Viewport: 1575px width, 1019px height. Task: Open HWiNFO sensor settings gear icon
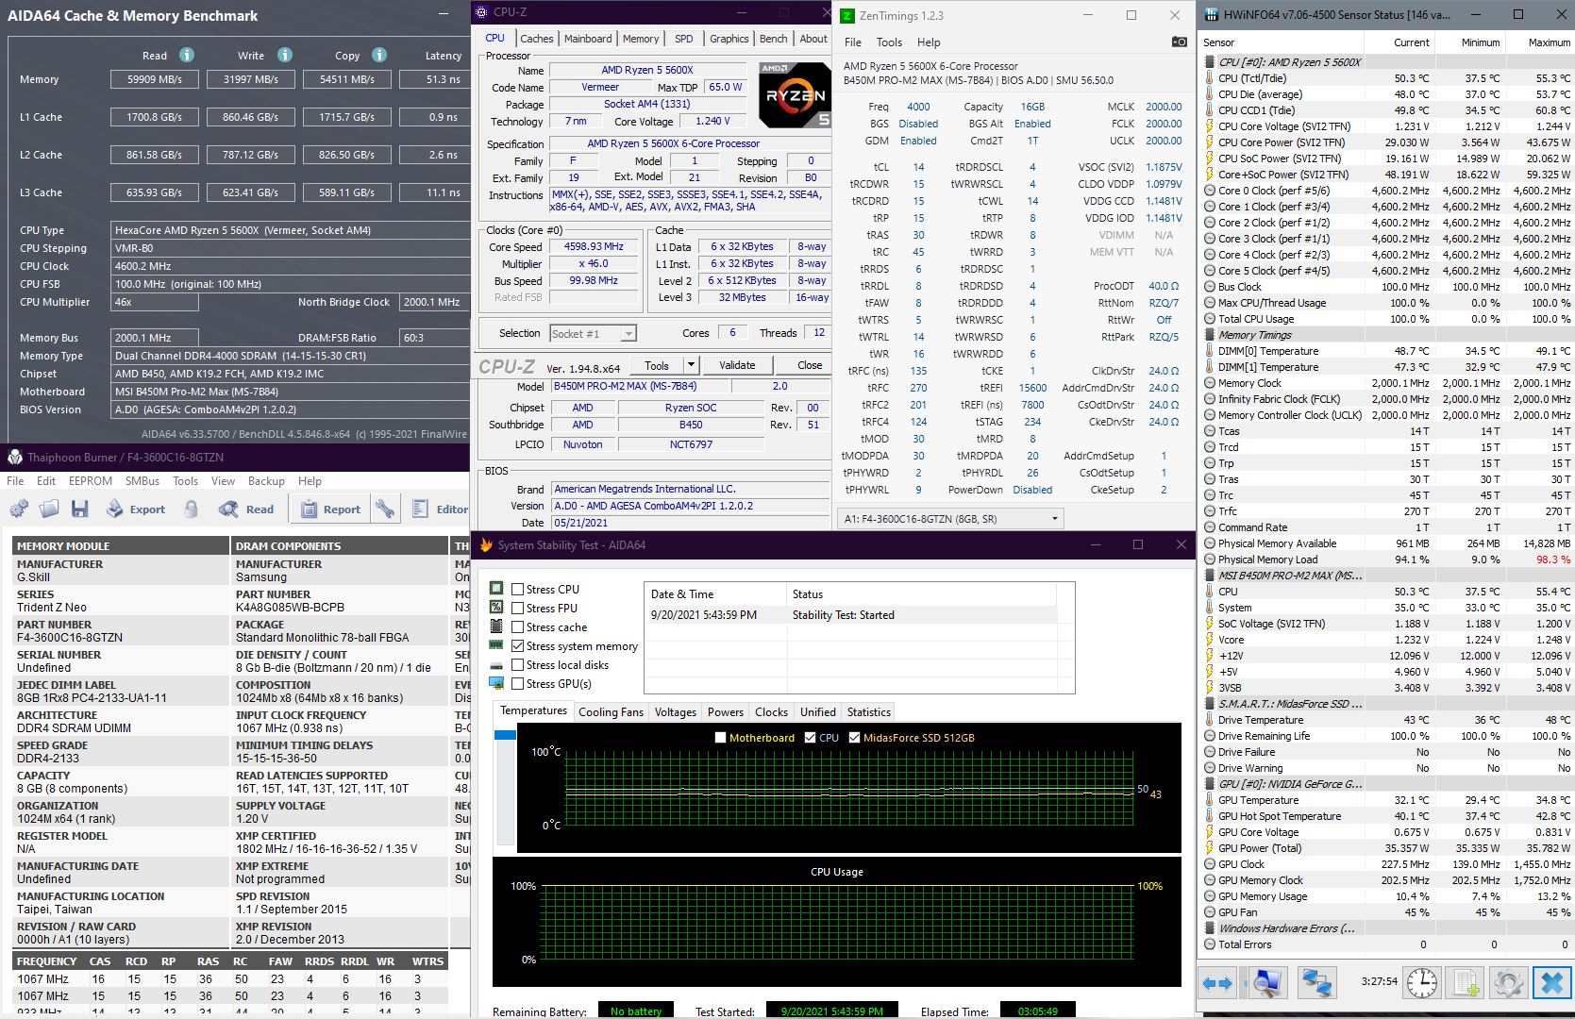[x=1508, y=982]
